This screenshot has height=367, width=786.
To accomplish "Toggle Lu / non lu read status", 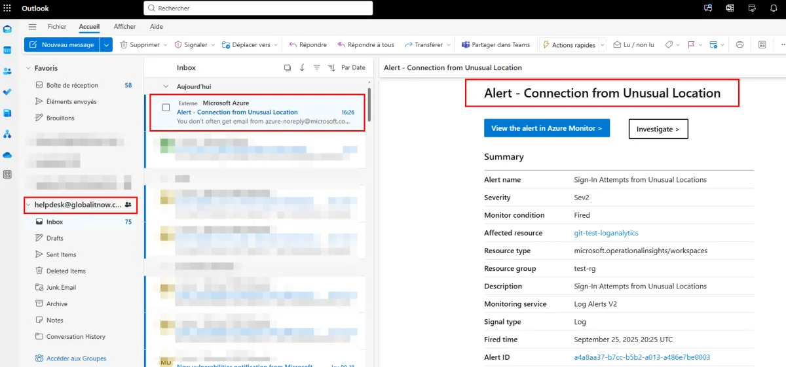I will coord(633,45).
